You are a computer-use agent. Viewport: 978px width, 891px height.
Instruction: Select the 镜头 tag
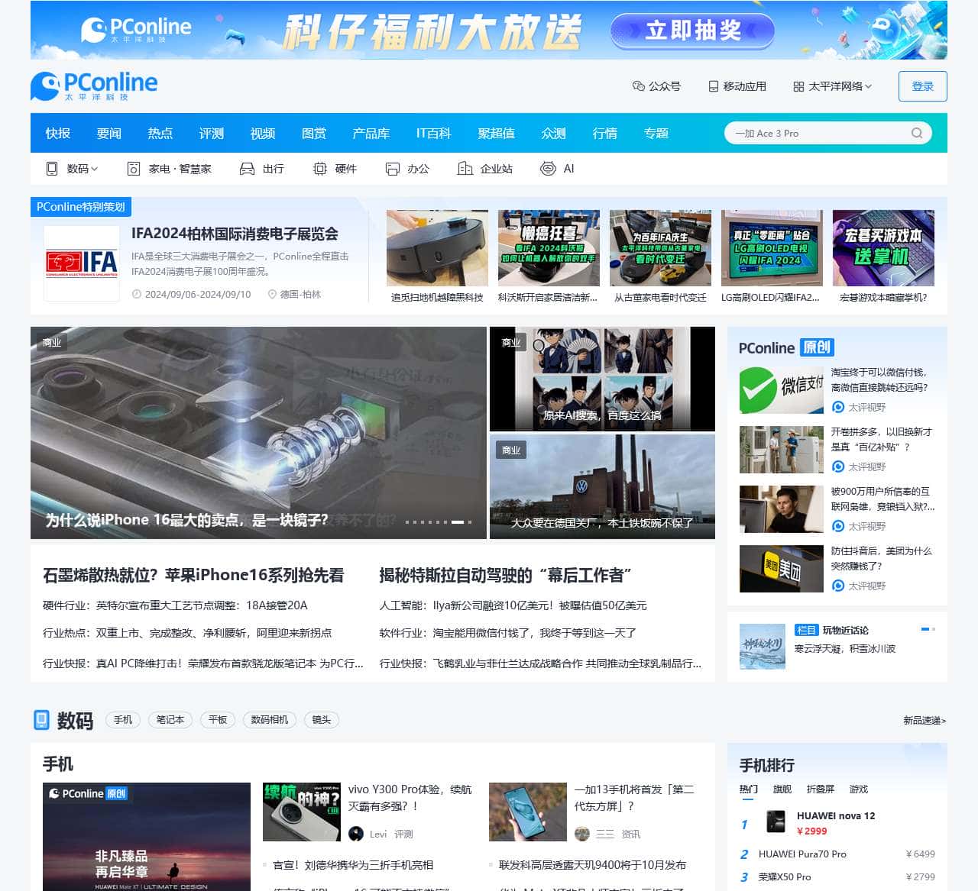(322, 720)
